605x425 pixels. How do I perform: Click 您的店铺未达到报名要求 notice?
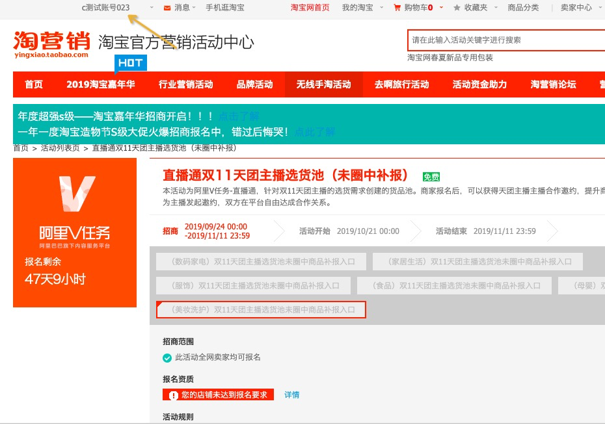(218, 395)
